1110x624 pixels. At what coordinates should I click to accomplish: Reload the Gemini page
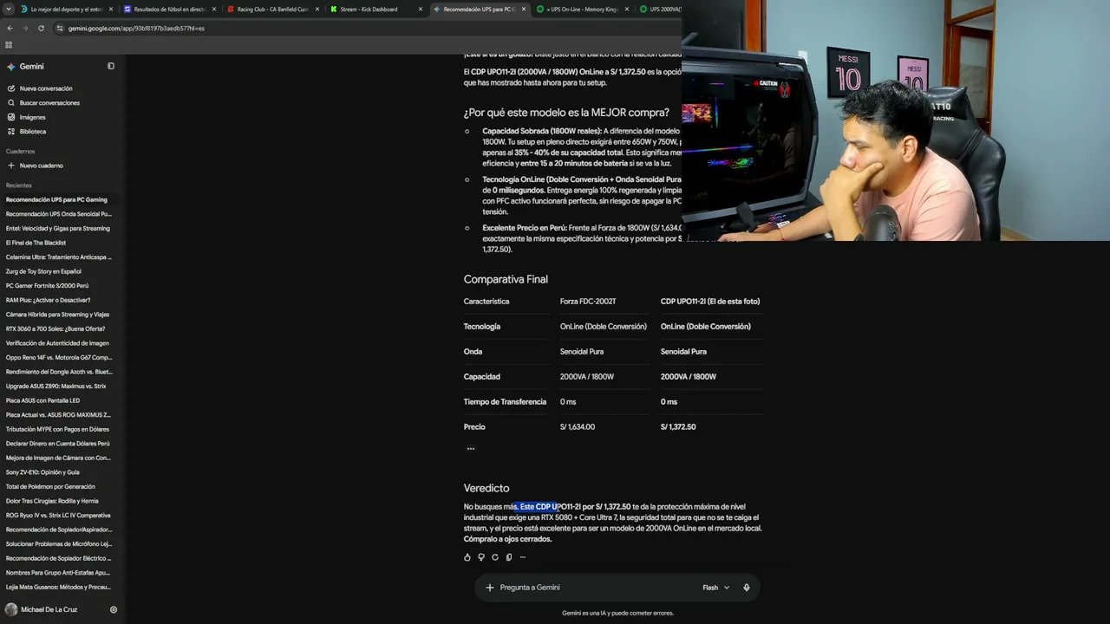[41, 28]
